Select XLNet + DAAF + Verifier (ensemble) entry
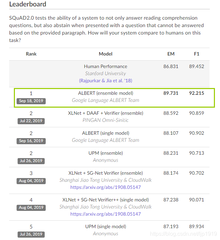 106,113
